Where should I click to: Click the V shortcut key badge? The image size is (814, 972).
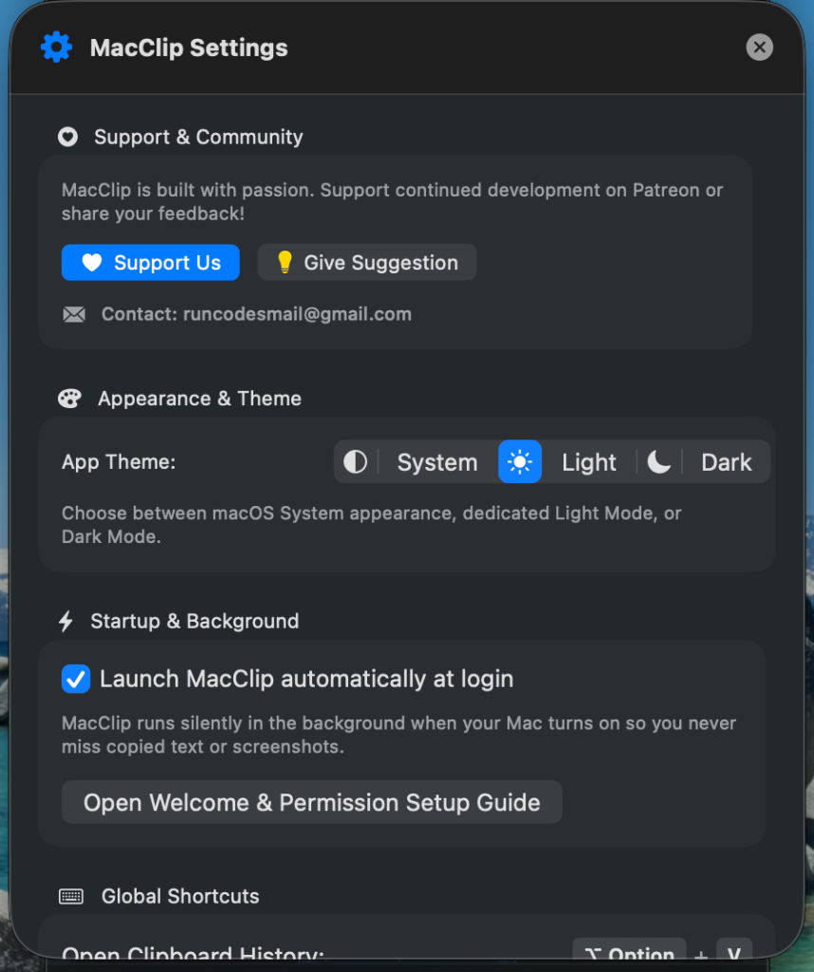point(734,949)
